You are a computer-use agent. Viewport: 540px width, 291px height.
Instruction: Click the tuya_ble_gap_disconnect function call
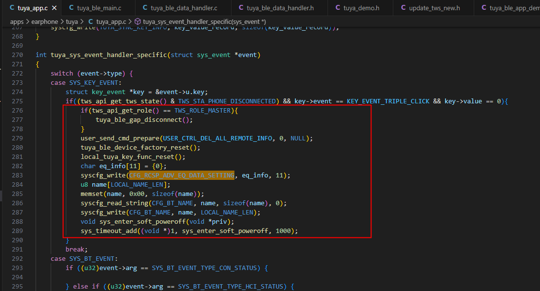click(139, 120)
